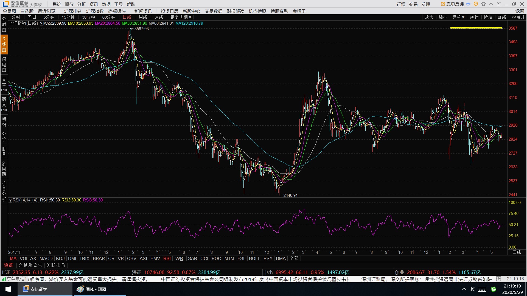Open the 帮助 menu

(x=131, y=4)
